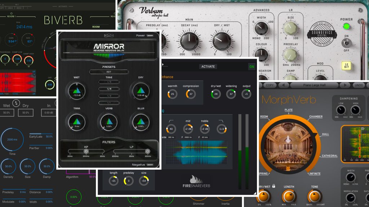The height and width of the screenshot is (207, 369).
Task: Select CHAMBER reverb type in MorphVerb
Action: (316, 116)
